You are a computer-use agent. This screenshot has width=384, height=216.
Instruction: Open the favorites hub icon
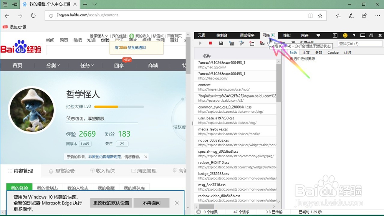[338, 16]
